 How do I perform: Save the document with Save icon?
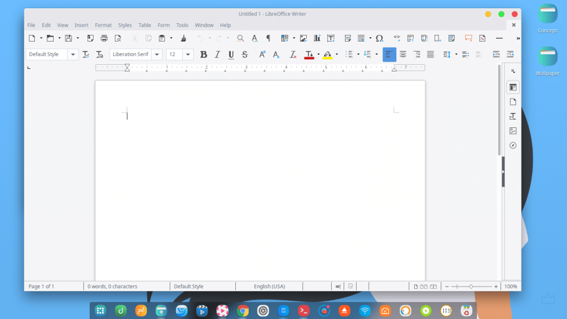click(68, 38)
